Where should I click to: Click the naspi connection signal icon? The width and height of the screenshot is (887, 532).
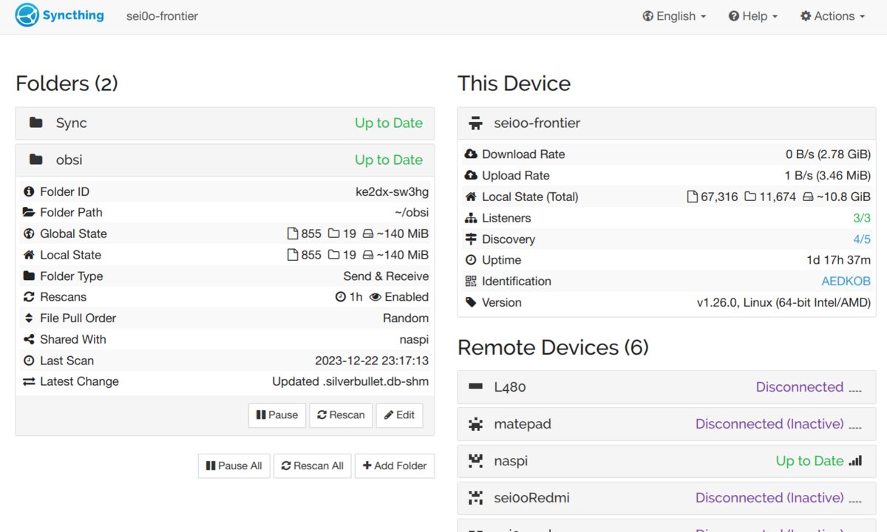click(x=856, y=460)
